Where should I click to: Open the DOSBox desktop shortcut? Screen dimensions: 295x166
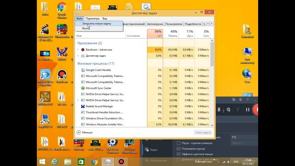pyautogui.click(x=45, y=99)
